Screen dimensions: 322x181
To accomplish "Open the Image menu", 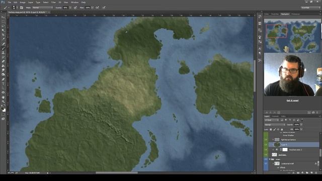I will click(22, 2).
